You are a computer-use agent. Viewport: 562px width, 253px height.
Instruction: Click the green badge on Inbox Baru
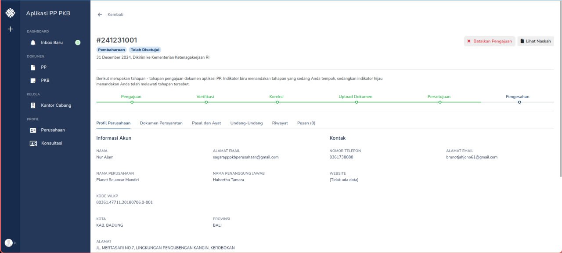[x=78, y=42]
